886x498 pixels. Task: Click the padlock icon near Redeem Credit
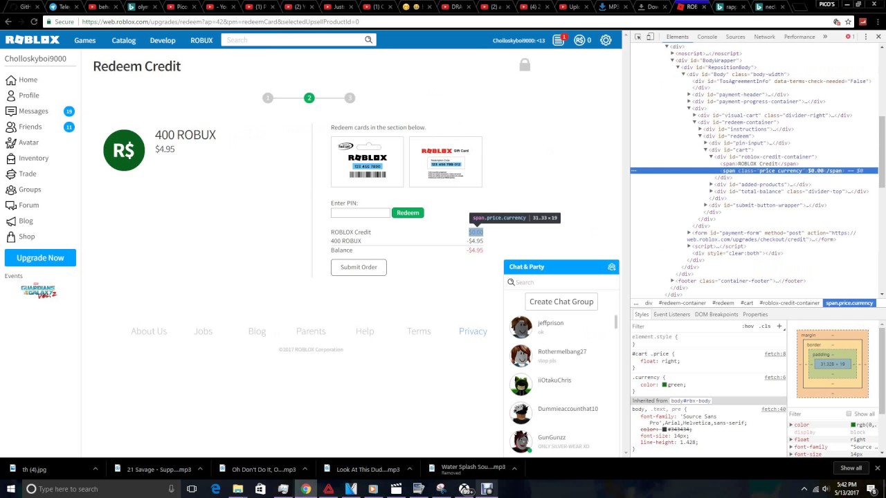point(525,65)
